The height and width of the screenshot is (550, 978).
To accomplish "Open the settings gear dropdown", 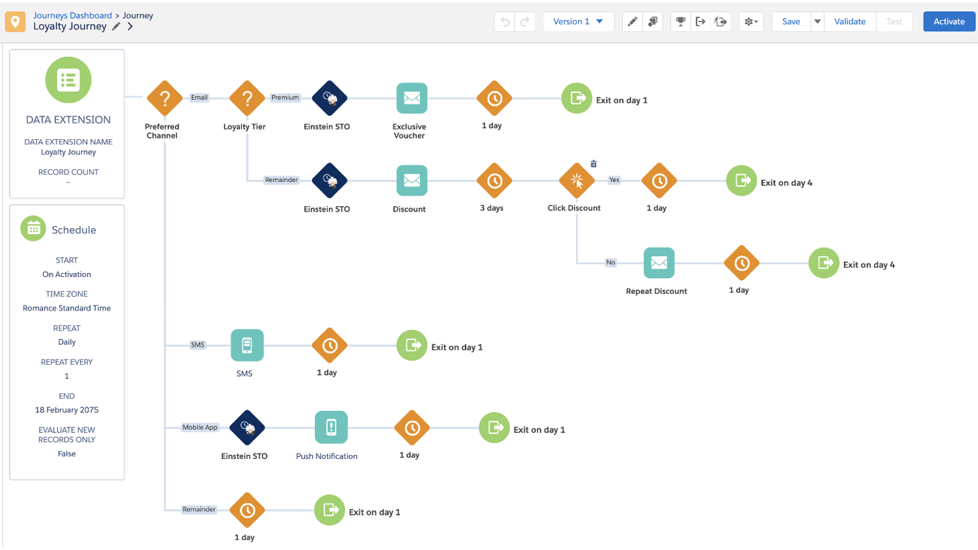I will tap(751, 21).
